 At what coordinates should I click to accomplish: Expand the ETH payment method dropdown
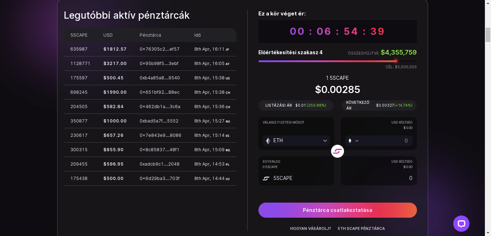pyautogui.click(x=296, y=141)
